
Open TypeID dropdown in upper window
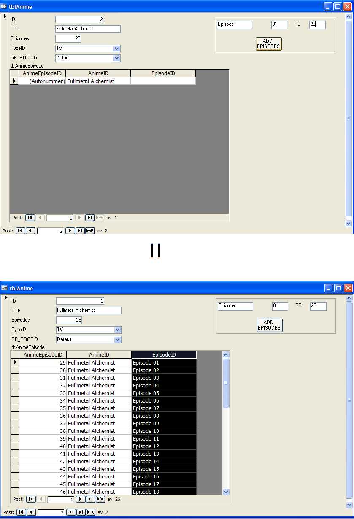(117, 49)
